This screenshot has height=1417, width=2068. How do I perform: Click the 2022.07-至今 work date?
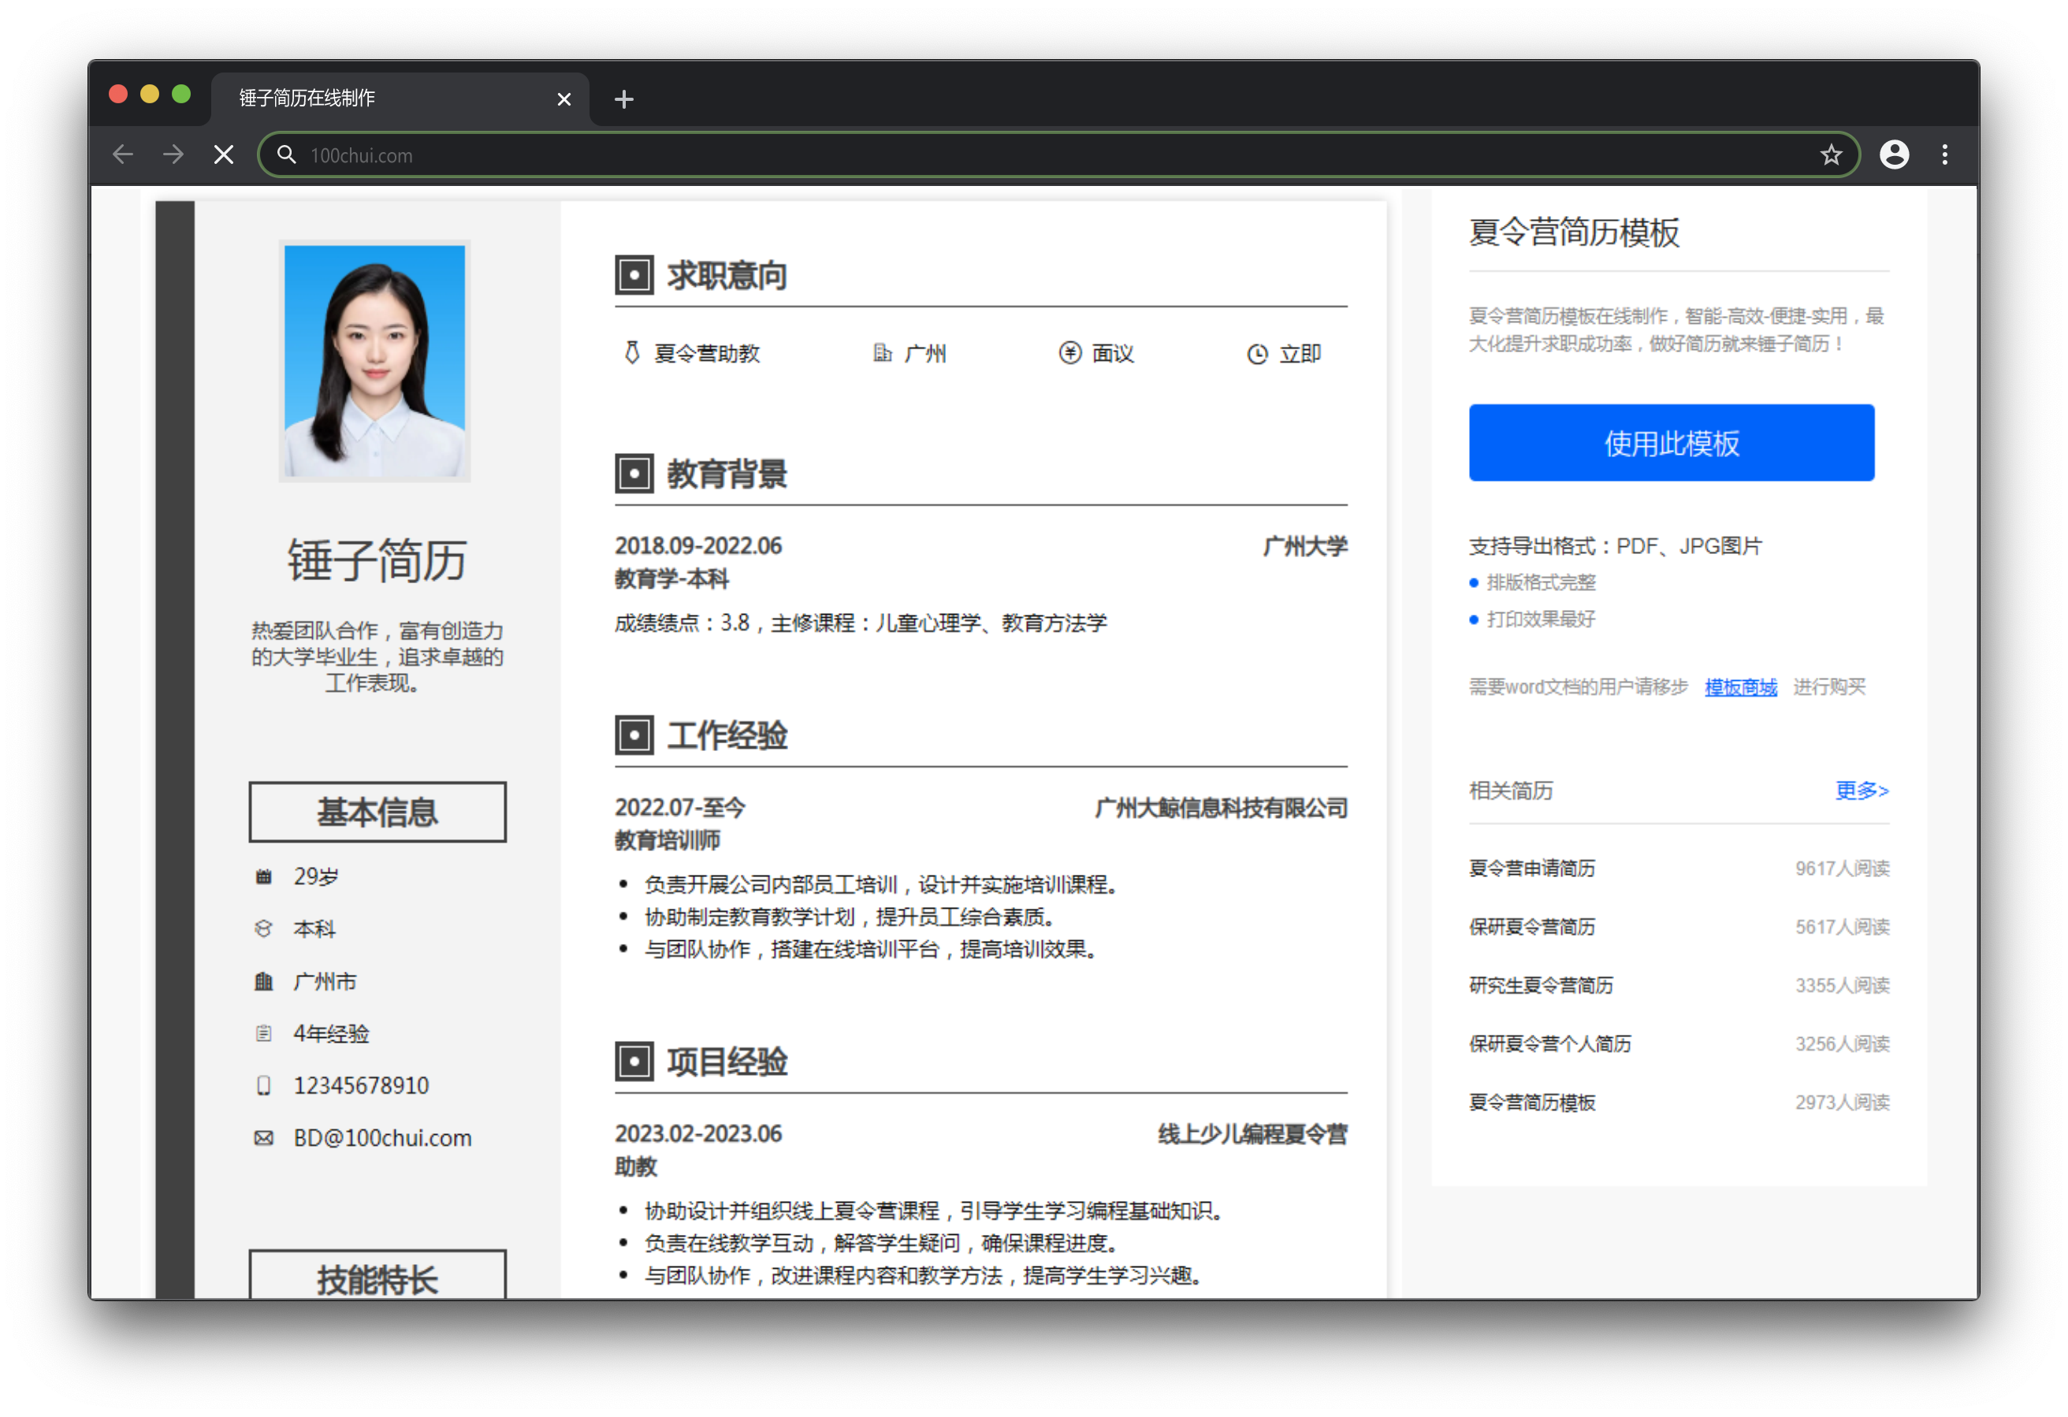(x=680, y=807)
